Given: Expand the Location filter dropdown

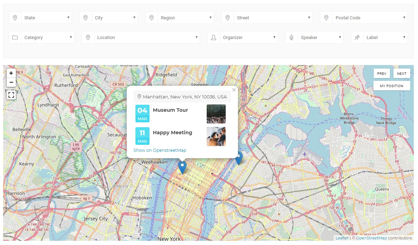Looking at the screenshot, I should click(147, 37).
